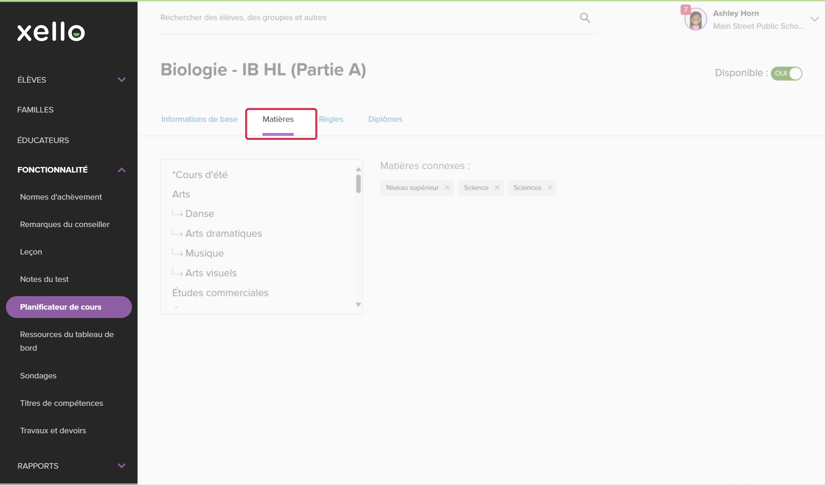Click the Xello logo

pos(51,32)
